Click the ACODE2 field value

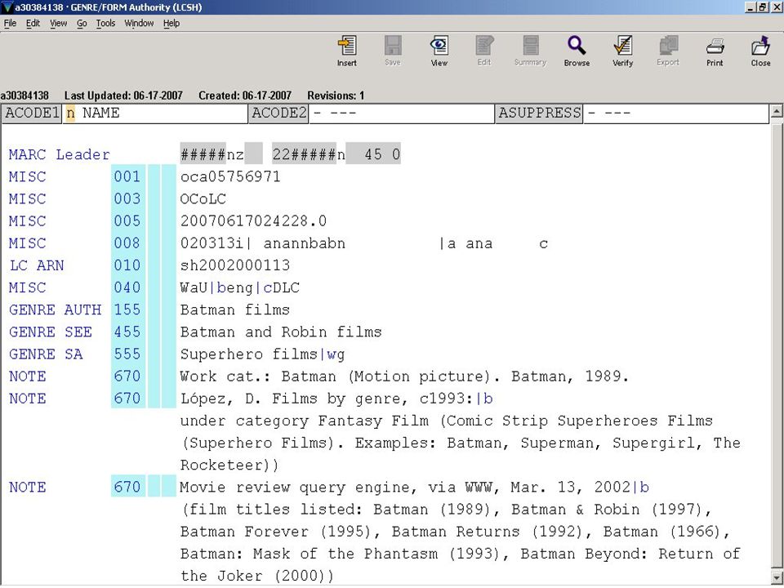click(402, 113)
